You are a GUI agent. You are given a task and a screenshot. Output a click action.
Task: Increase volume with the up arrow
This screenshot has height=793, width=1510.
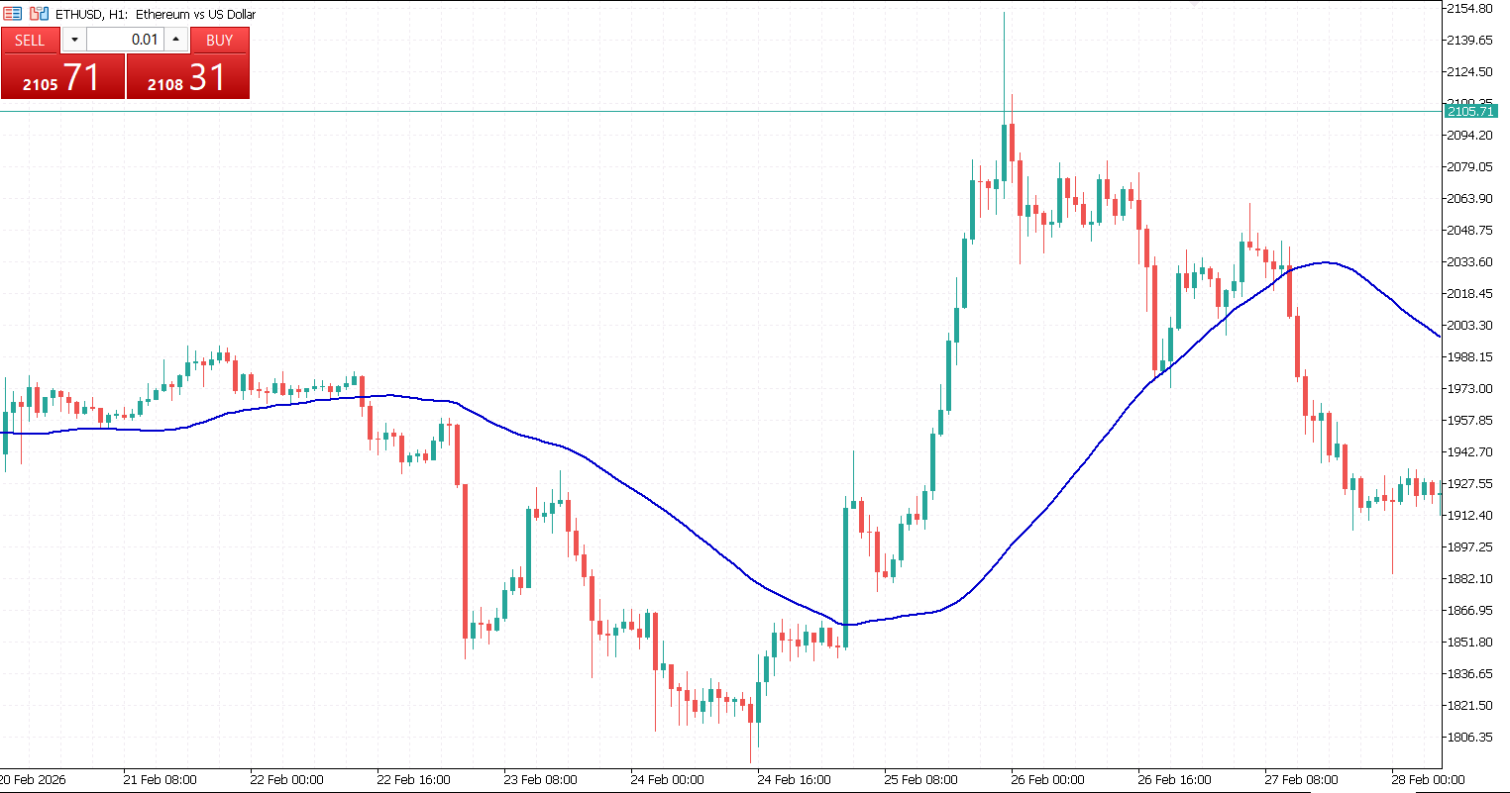pos(176,40)
